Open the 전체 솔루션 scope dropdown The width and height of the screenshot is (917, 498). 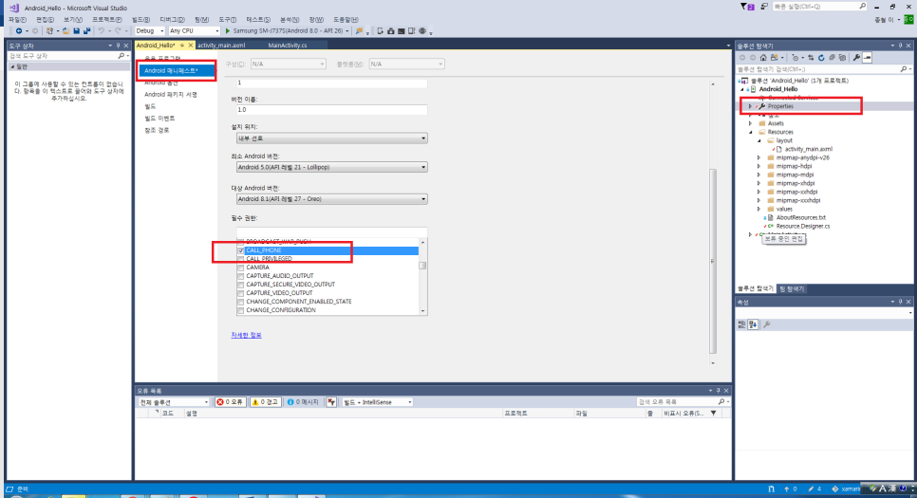click(x=174, y=402)
